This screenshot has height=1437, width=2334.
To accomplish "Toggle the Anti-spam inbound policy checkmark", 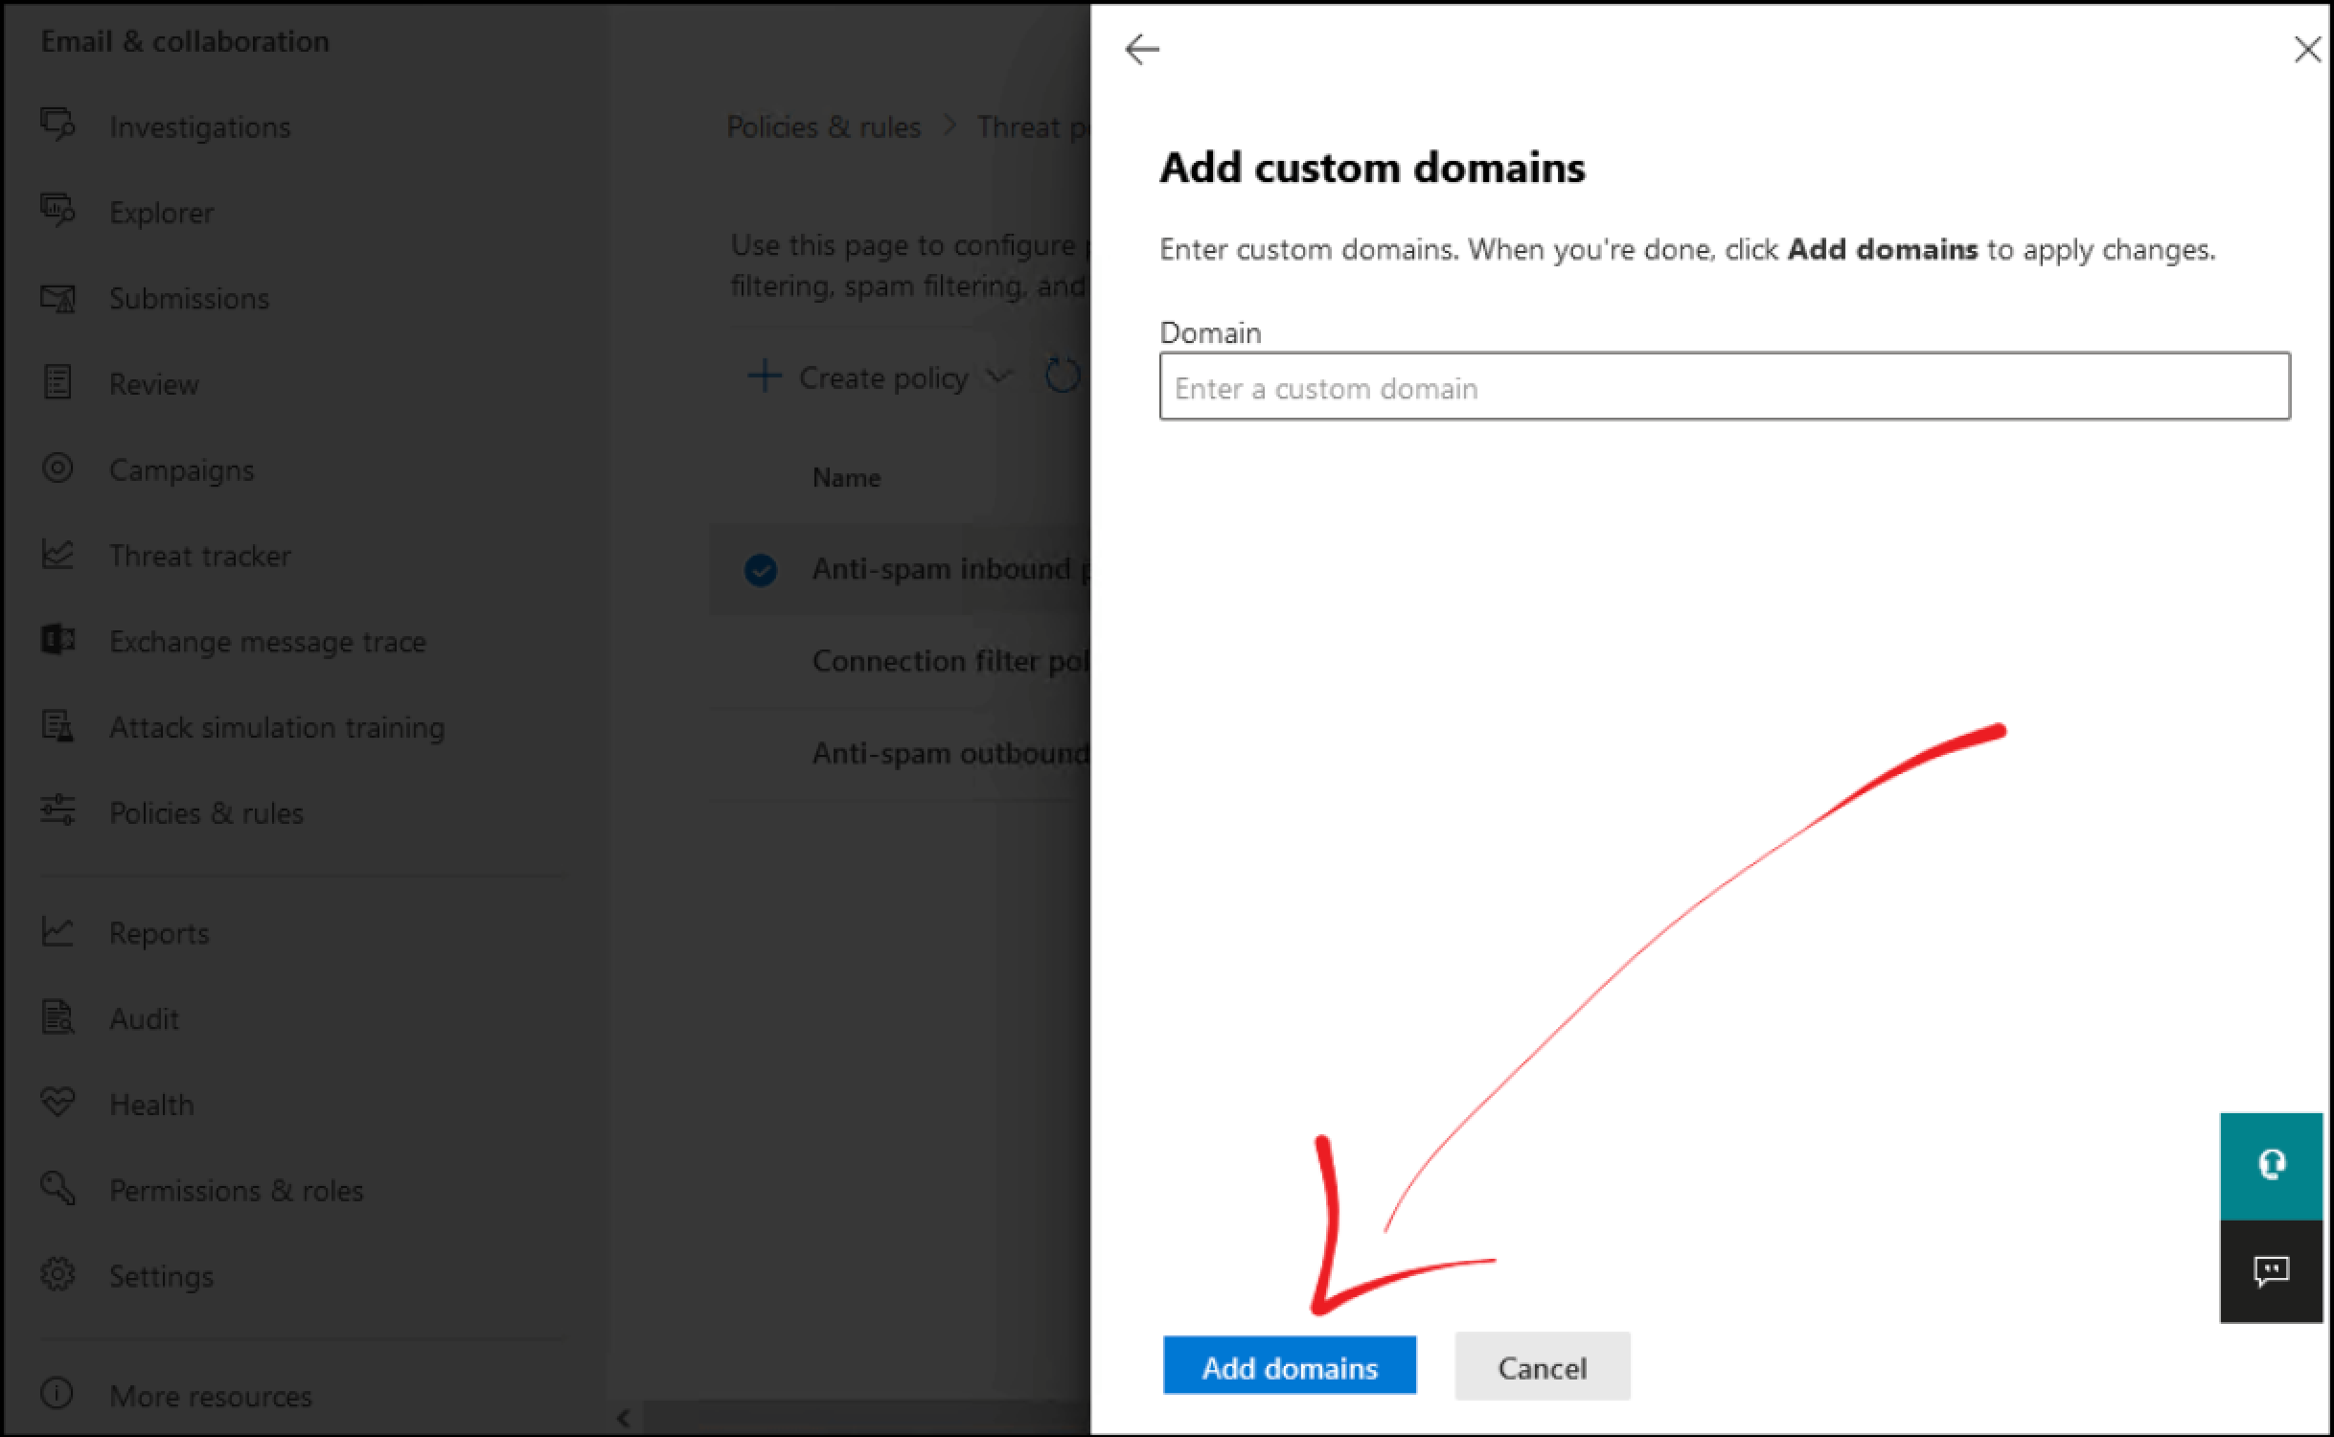I will [x=761, y=570].
